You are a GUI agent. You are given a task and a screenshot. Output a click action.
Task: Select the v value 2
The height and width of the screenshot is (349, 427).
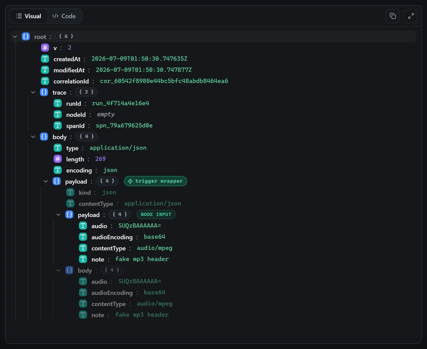click(x=70, y=48)
